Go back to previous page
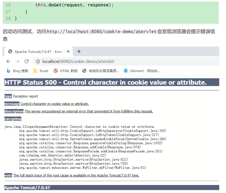This screenshot has width=226, height=193. (8, 62)
